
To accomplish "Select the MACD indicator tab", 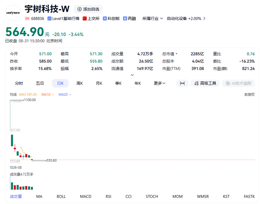I will coord(86,197).
